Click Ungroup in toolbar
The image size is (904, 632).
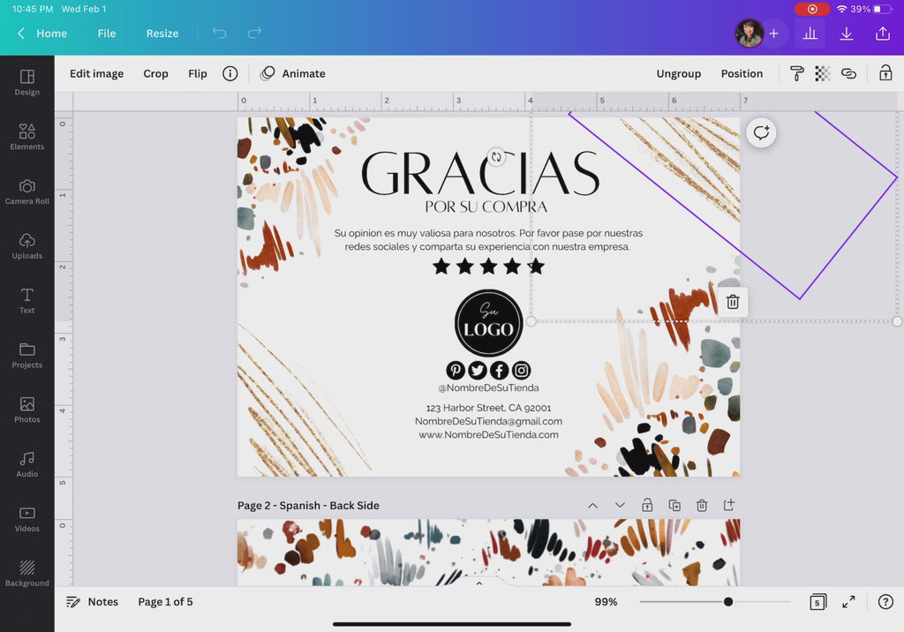679,73
